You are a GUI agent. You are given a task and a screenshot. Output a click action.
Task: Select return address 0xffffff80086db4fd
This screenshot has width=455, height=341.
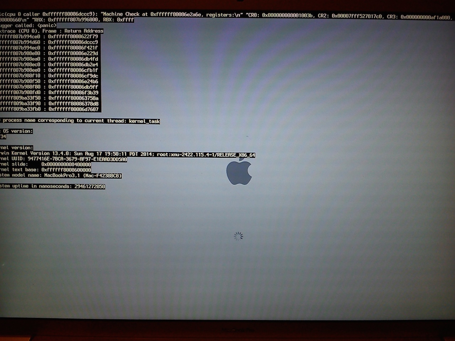click(x=73, y=59)
